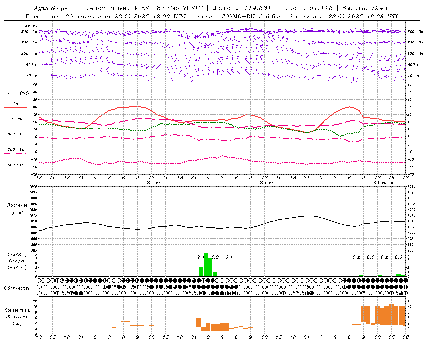The width and height of the screenshot is (425, 340).
Task: Click the Тем-ра(°C) axis title
Action: 16,94
